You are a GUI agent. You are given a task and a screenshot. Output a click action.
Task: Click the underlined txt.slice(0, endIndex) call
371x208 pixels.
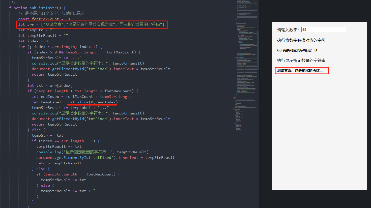(x=93, y=102)
